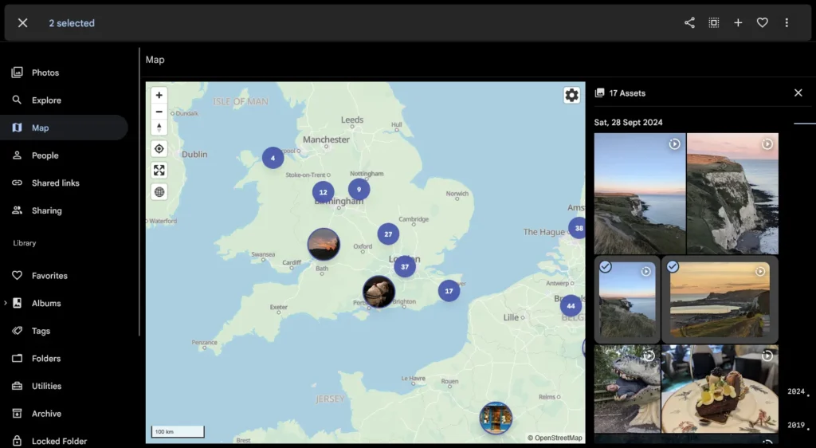Toggle the map globe projection

159,191
